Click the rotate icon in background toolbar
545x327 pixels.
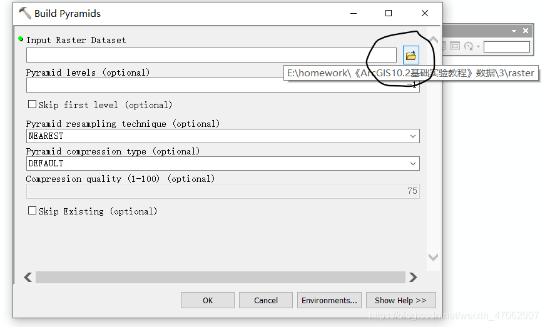[x=469, y=46]
